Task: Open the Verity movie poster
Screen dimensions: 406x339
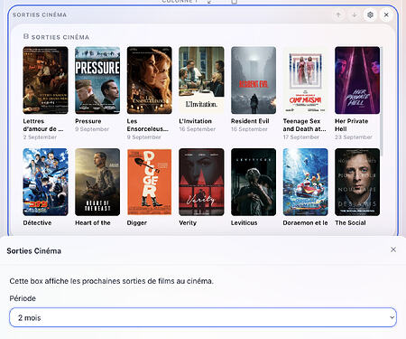Action: (x=201, y=182)
